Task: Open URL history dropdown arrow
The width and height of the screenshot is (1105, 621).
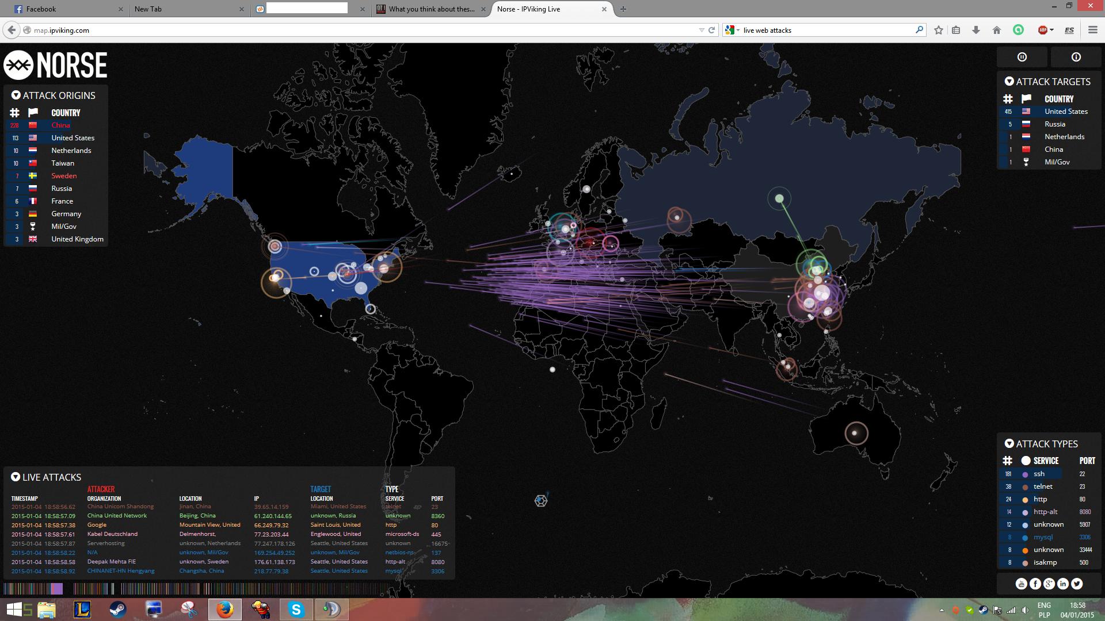Action: coord(701,30)
